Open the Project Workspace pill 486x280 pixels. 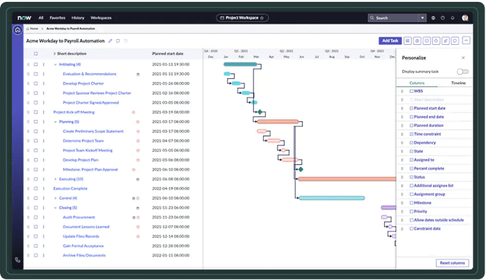point(242,18)
